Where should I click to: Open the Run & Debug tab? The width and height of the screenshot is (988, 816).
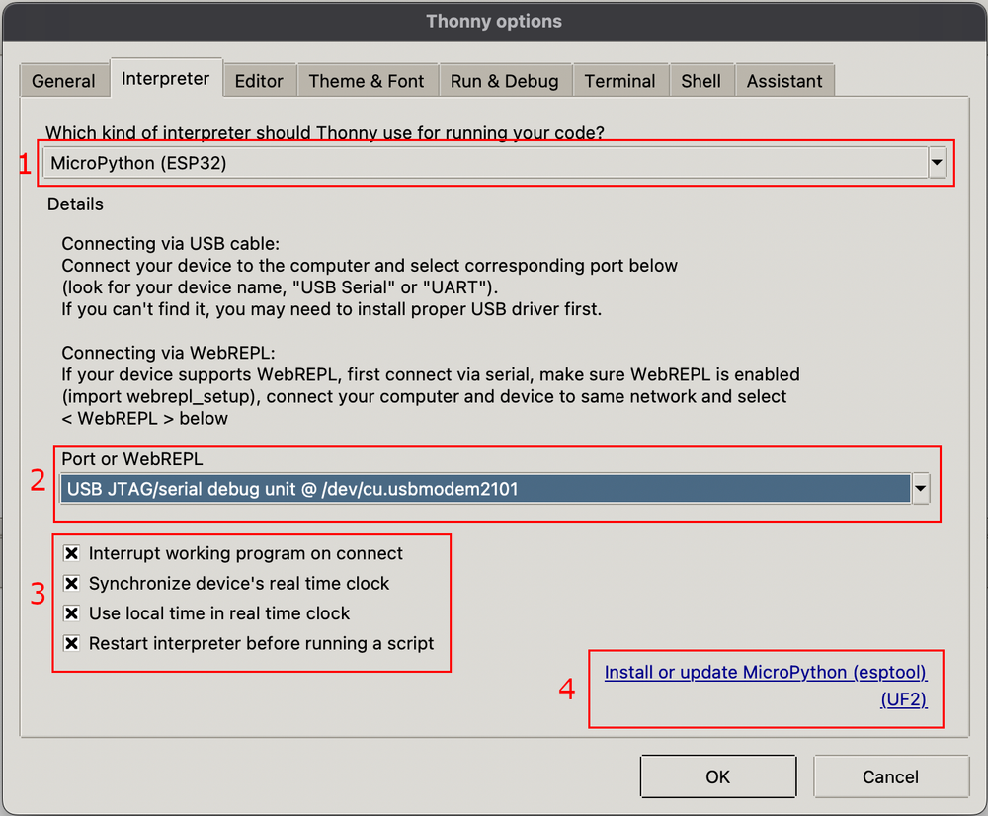pos(505,80)
